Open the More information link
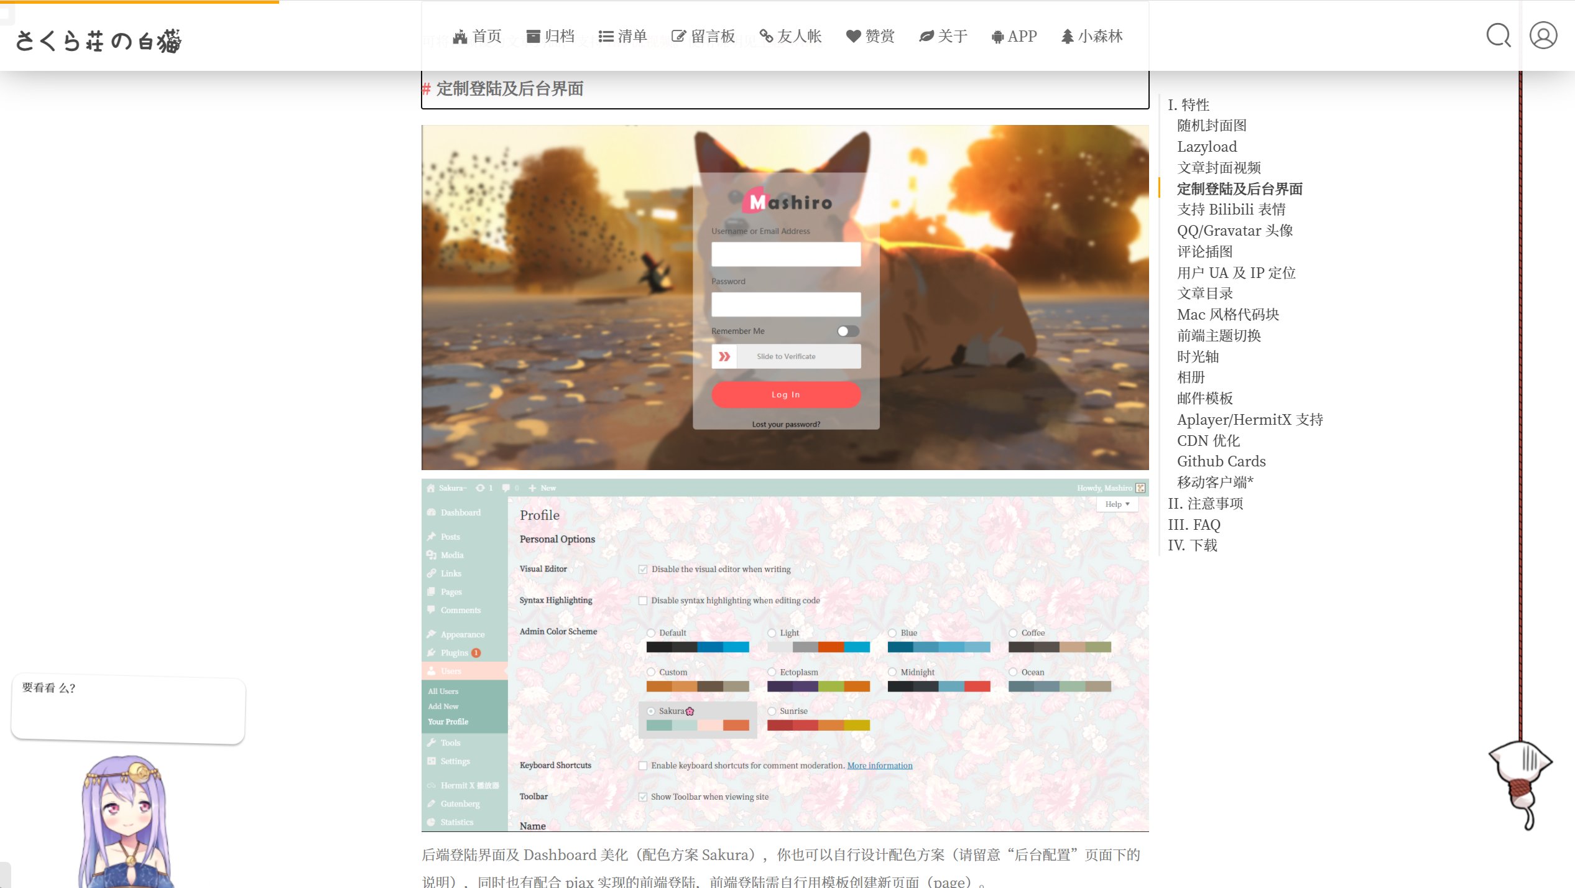The image size is (1575, 888). (x=879, y=765)
